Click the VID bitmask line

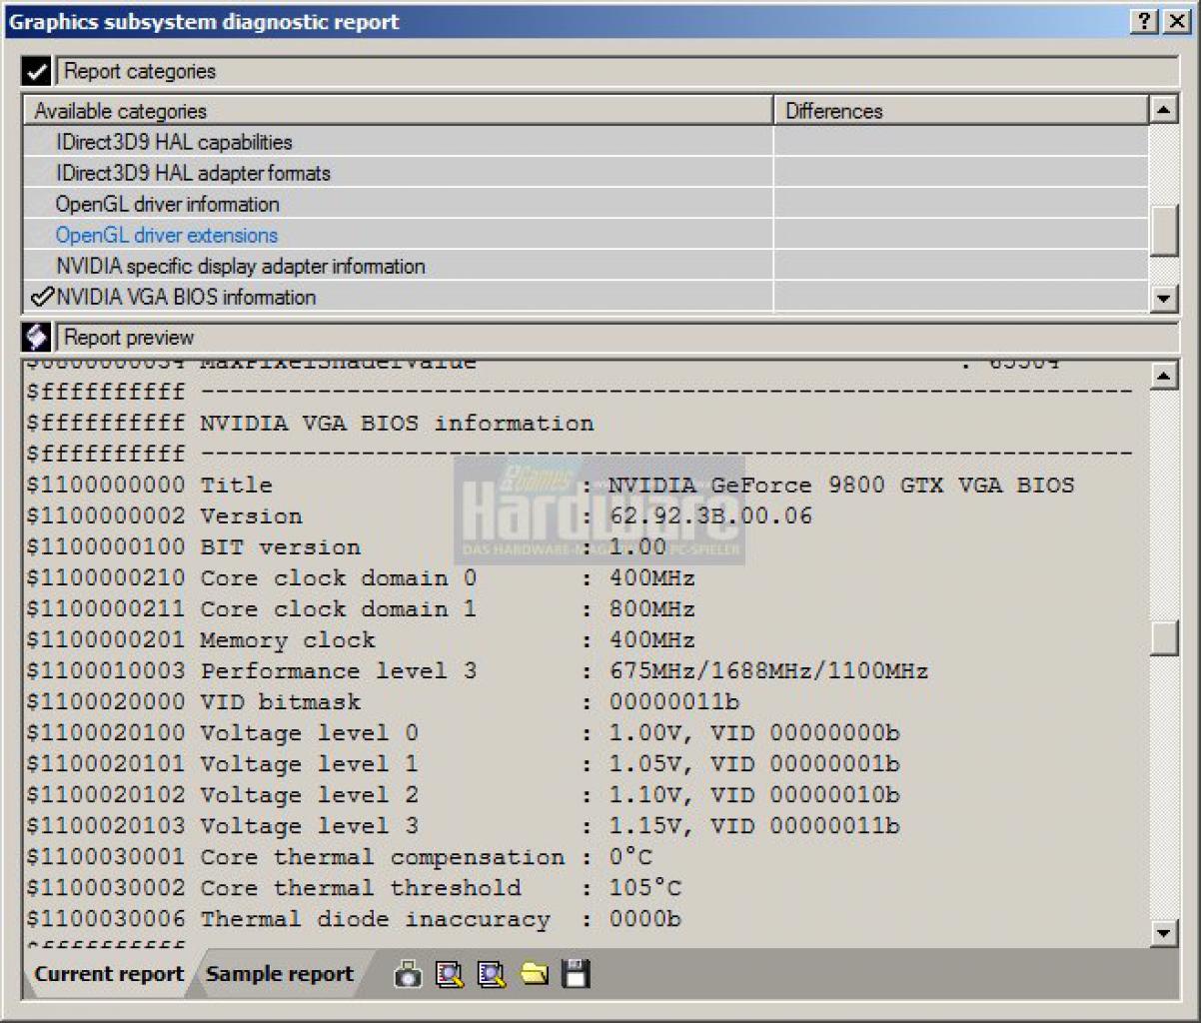(383, 702)
